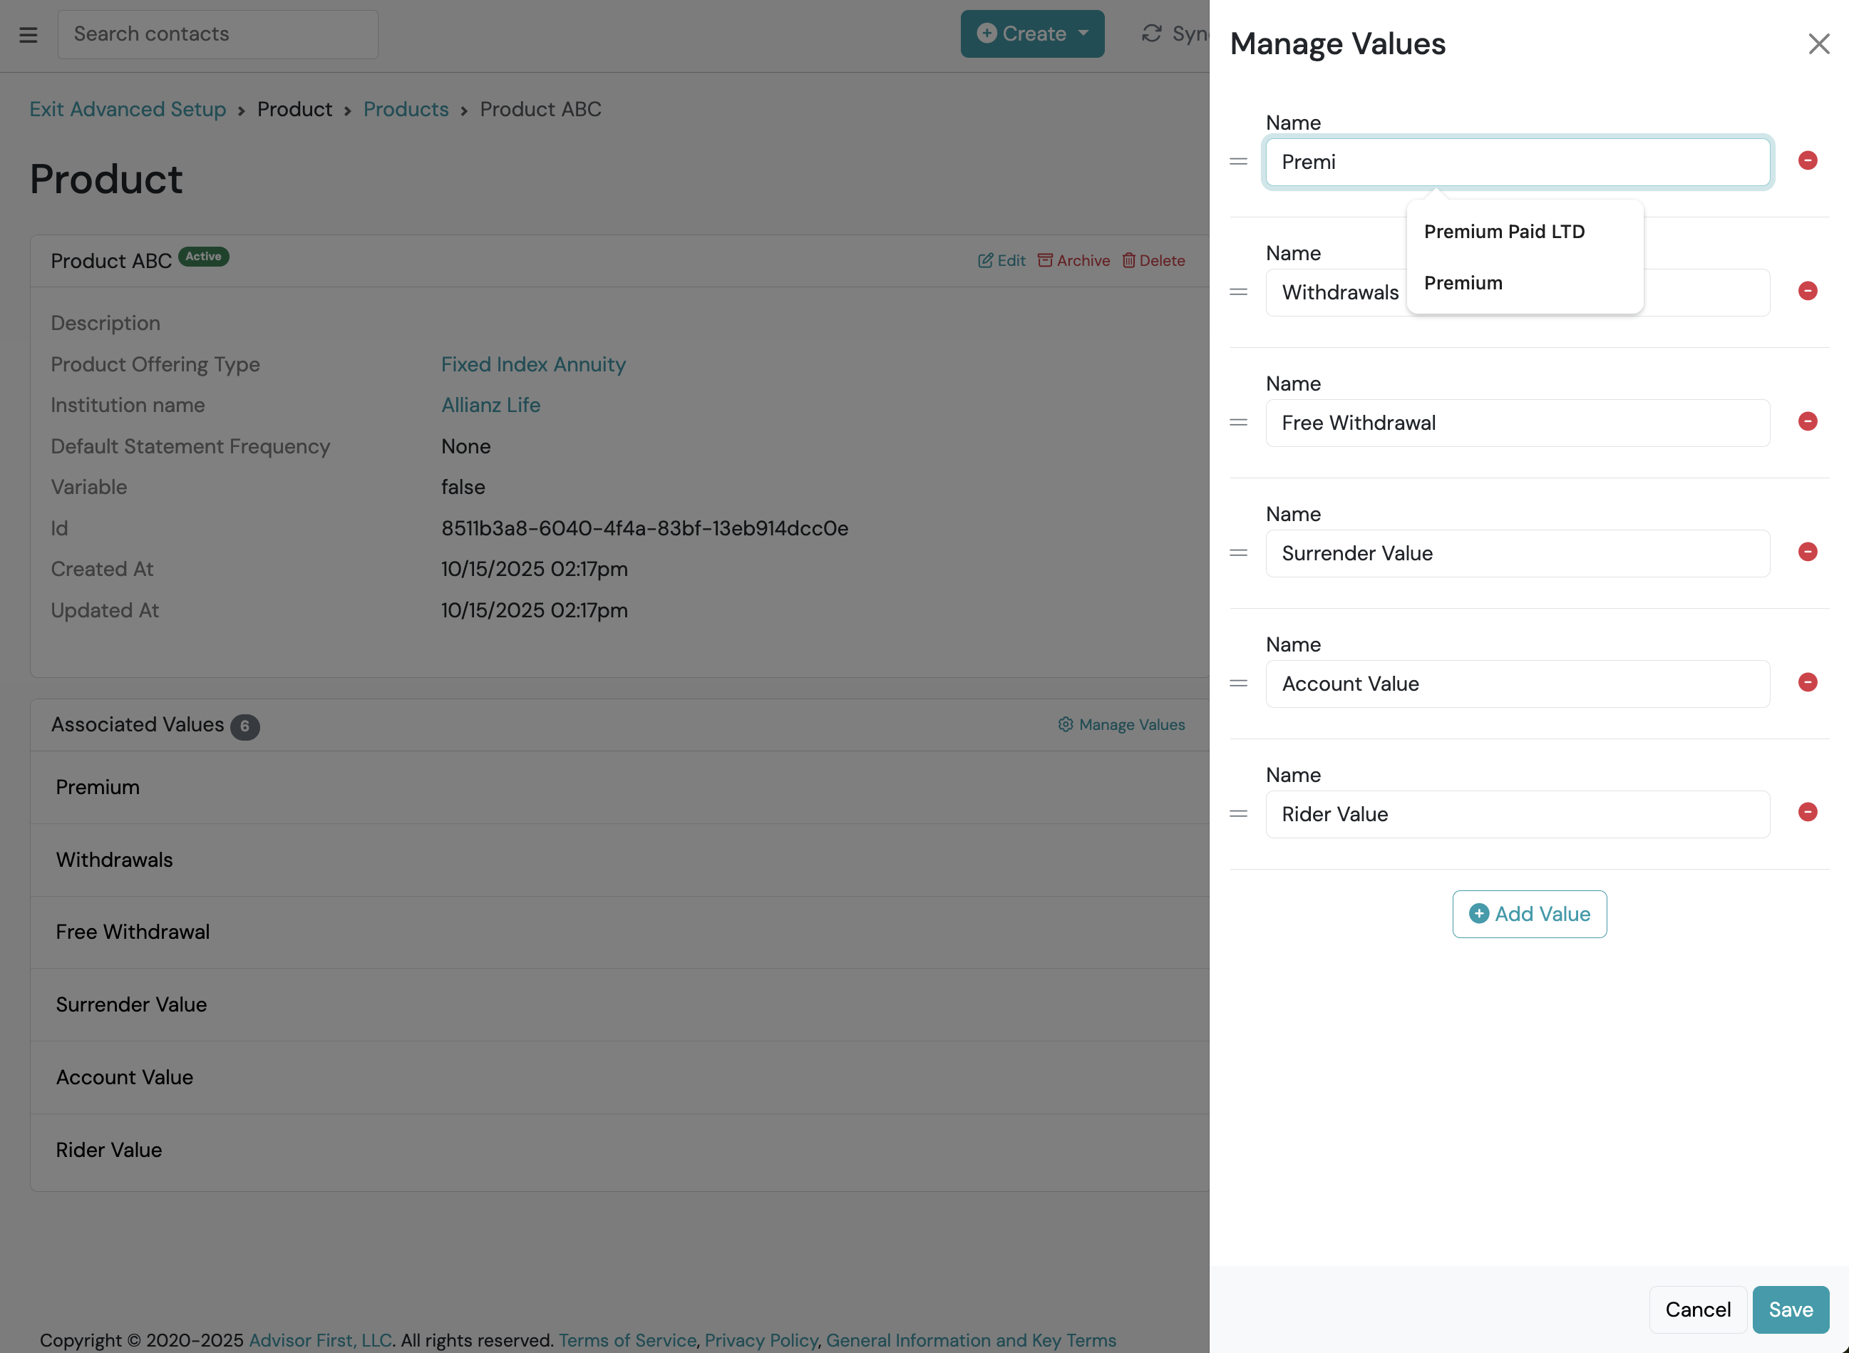Open the Privacy Policy link
This screenshot has height=1353, width=1849.
click(x=761, y=1340)
